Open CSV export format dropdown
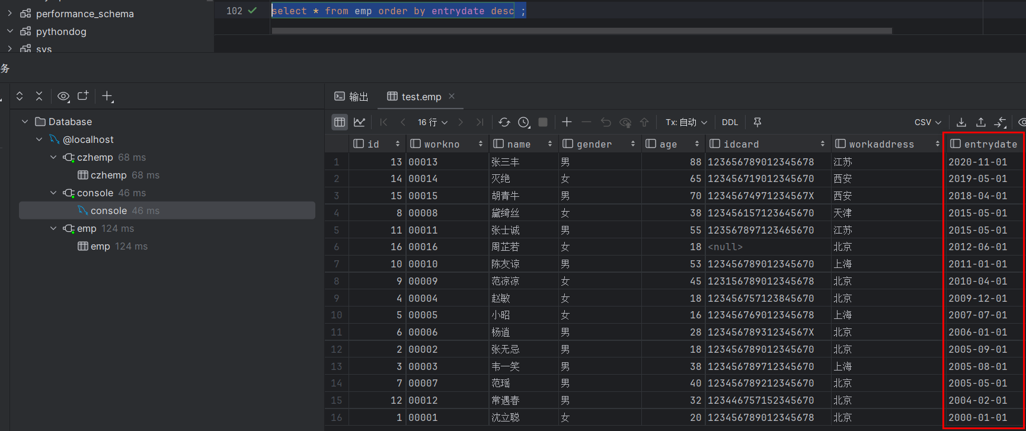 (x=928, y=122)
